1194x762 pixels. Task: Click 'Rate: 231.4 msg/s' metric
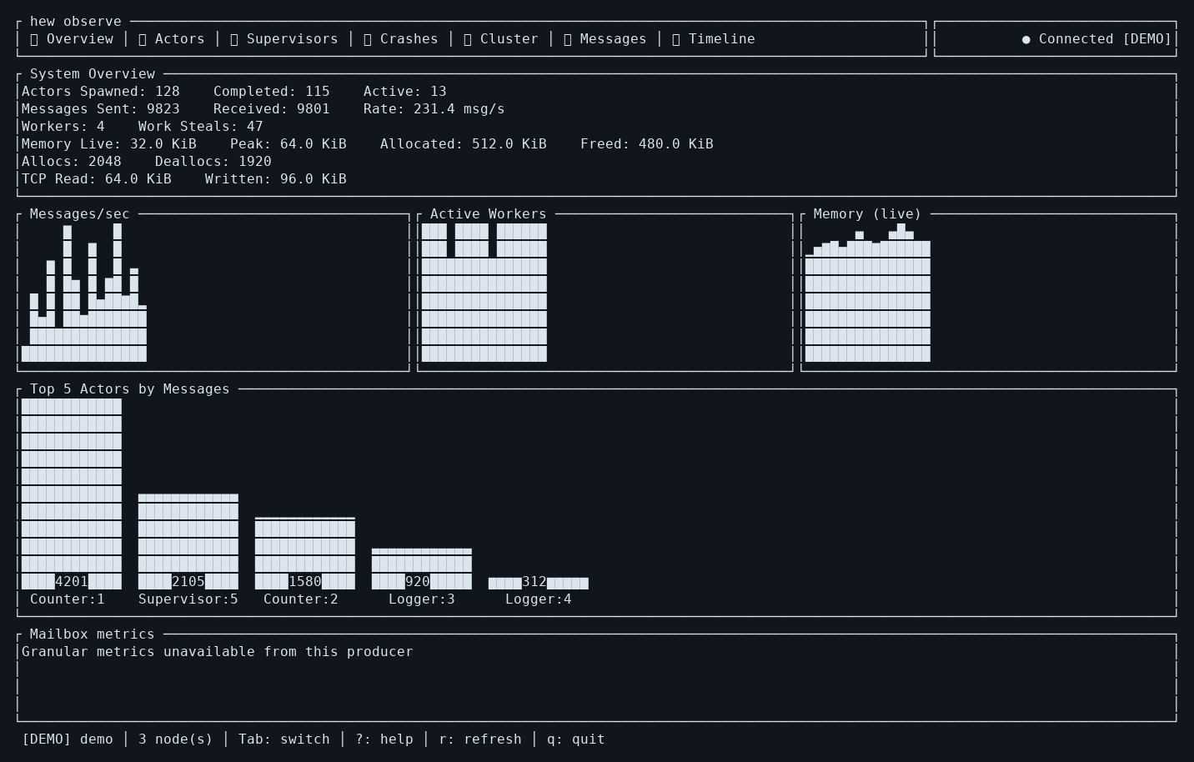434,109
